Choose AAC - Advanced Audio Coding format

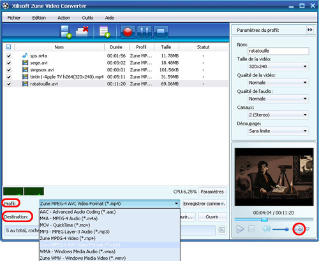pyautogui.click(x=110, y=212)
